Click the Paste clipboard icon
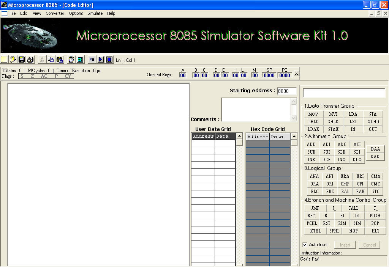 (x=59, y=60)
